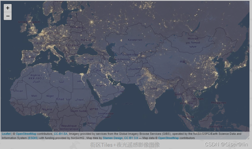Click the United Kingdom map label
Viewport: 252px width, 149px height.
pyautogui.click(x=29, y=22)
